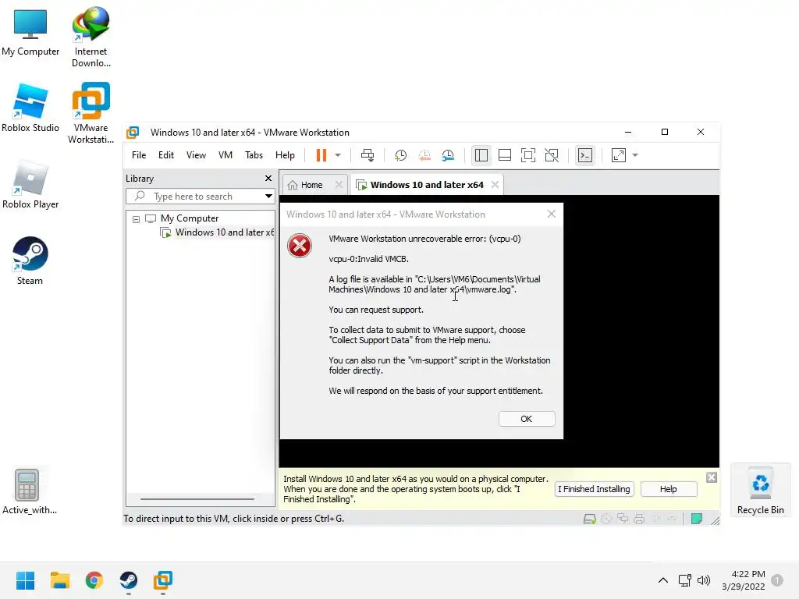Close the Home tab
This screenshot has height=599, width=799.
click(339, 185)
